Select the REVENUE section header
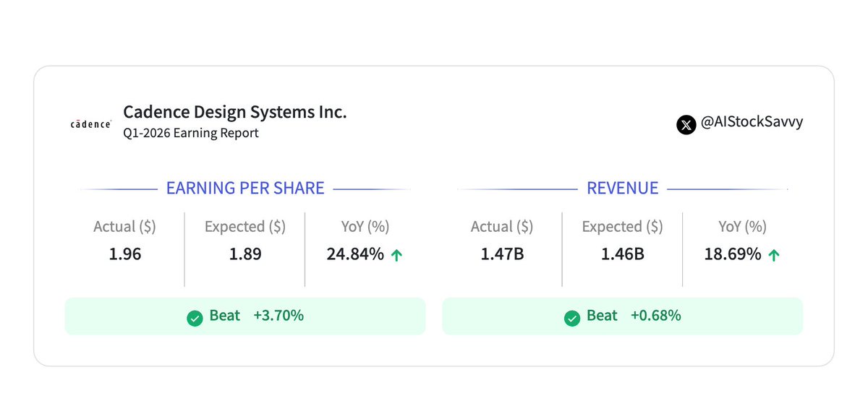 (623, 189)
